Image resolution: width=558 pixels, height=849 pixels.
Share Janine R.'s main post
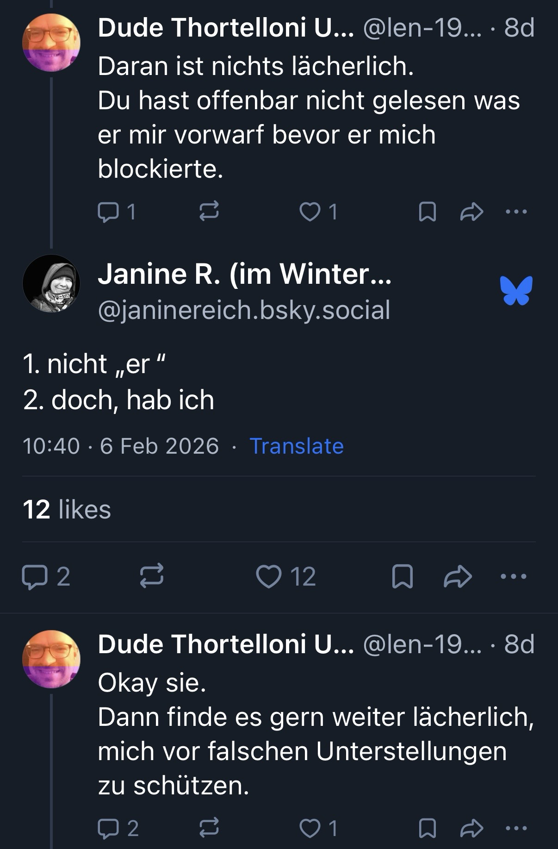(458, 577)
